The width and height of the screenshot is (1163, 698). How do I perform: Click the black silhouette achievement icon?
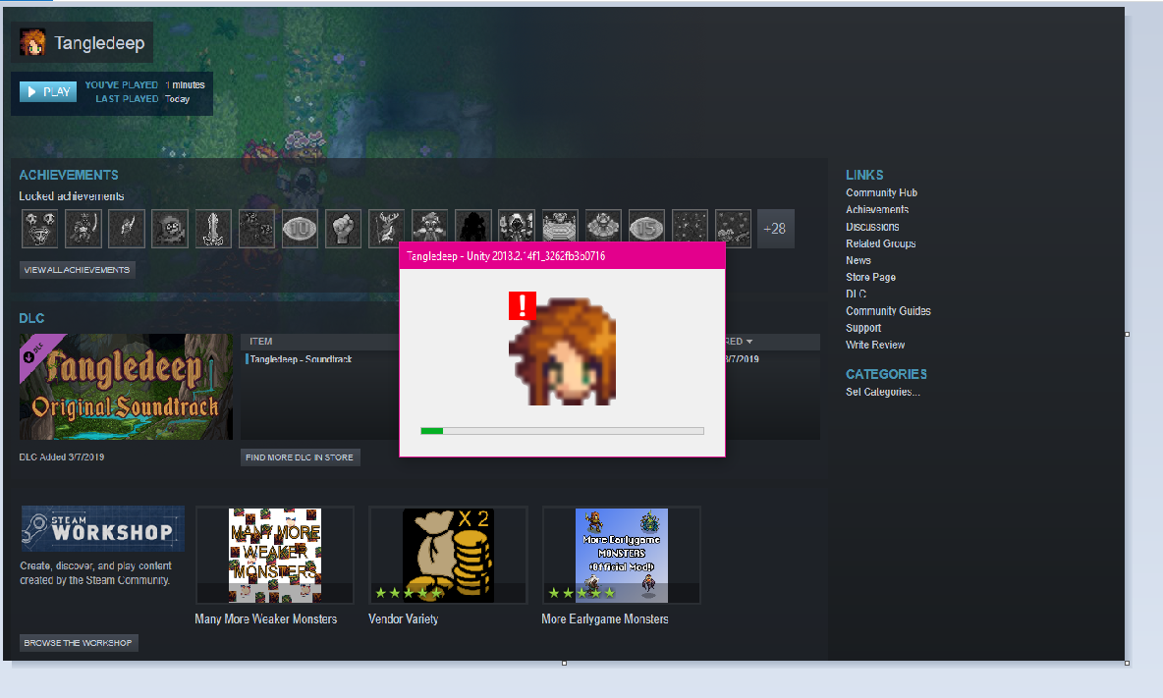pos(473,226)
